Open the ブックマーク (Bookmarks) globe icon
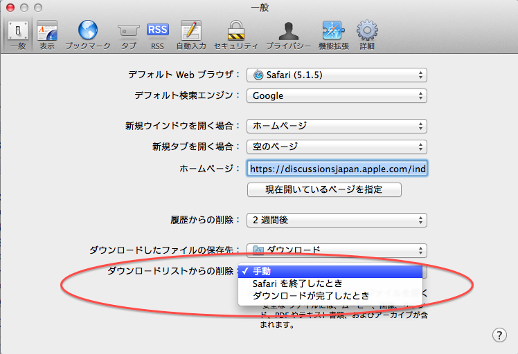Image resolution: width=518 pixels, height=354 pixels. [x=88, y=30]
